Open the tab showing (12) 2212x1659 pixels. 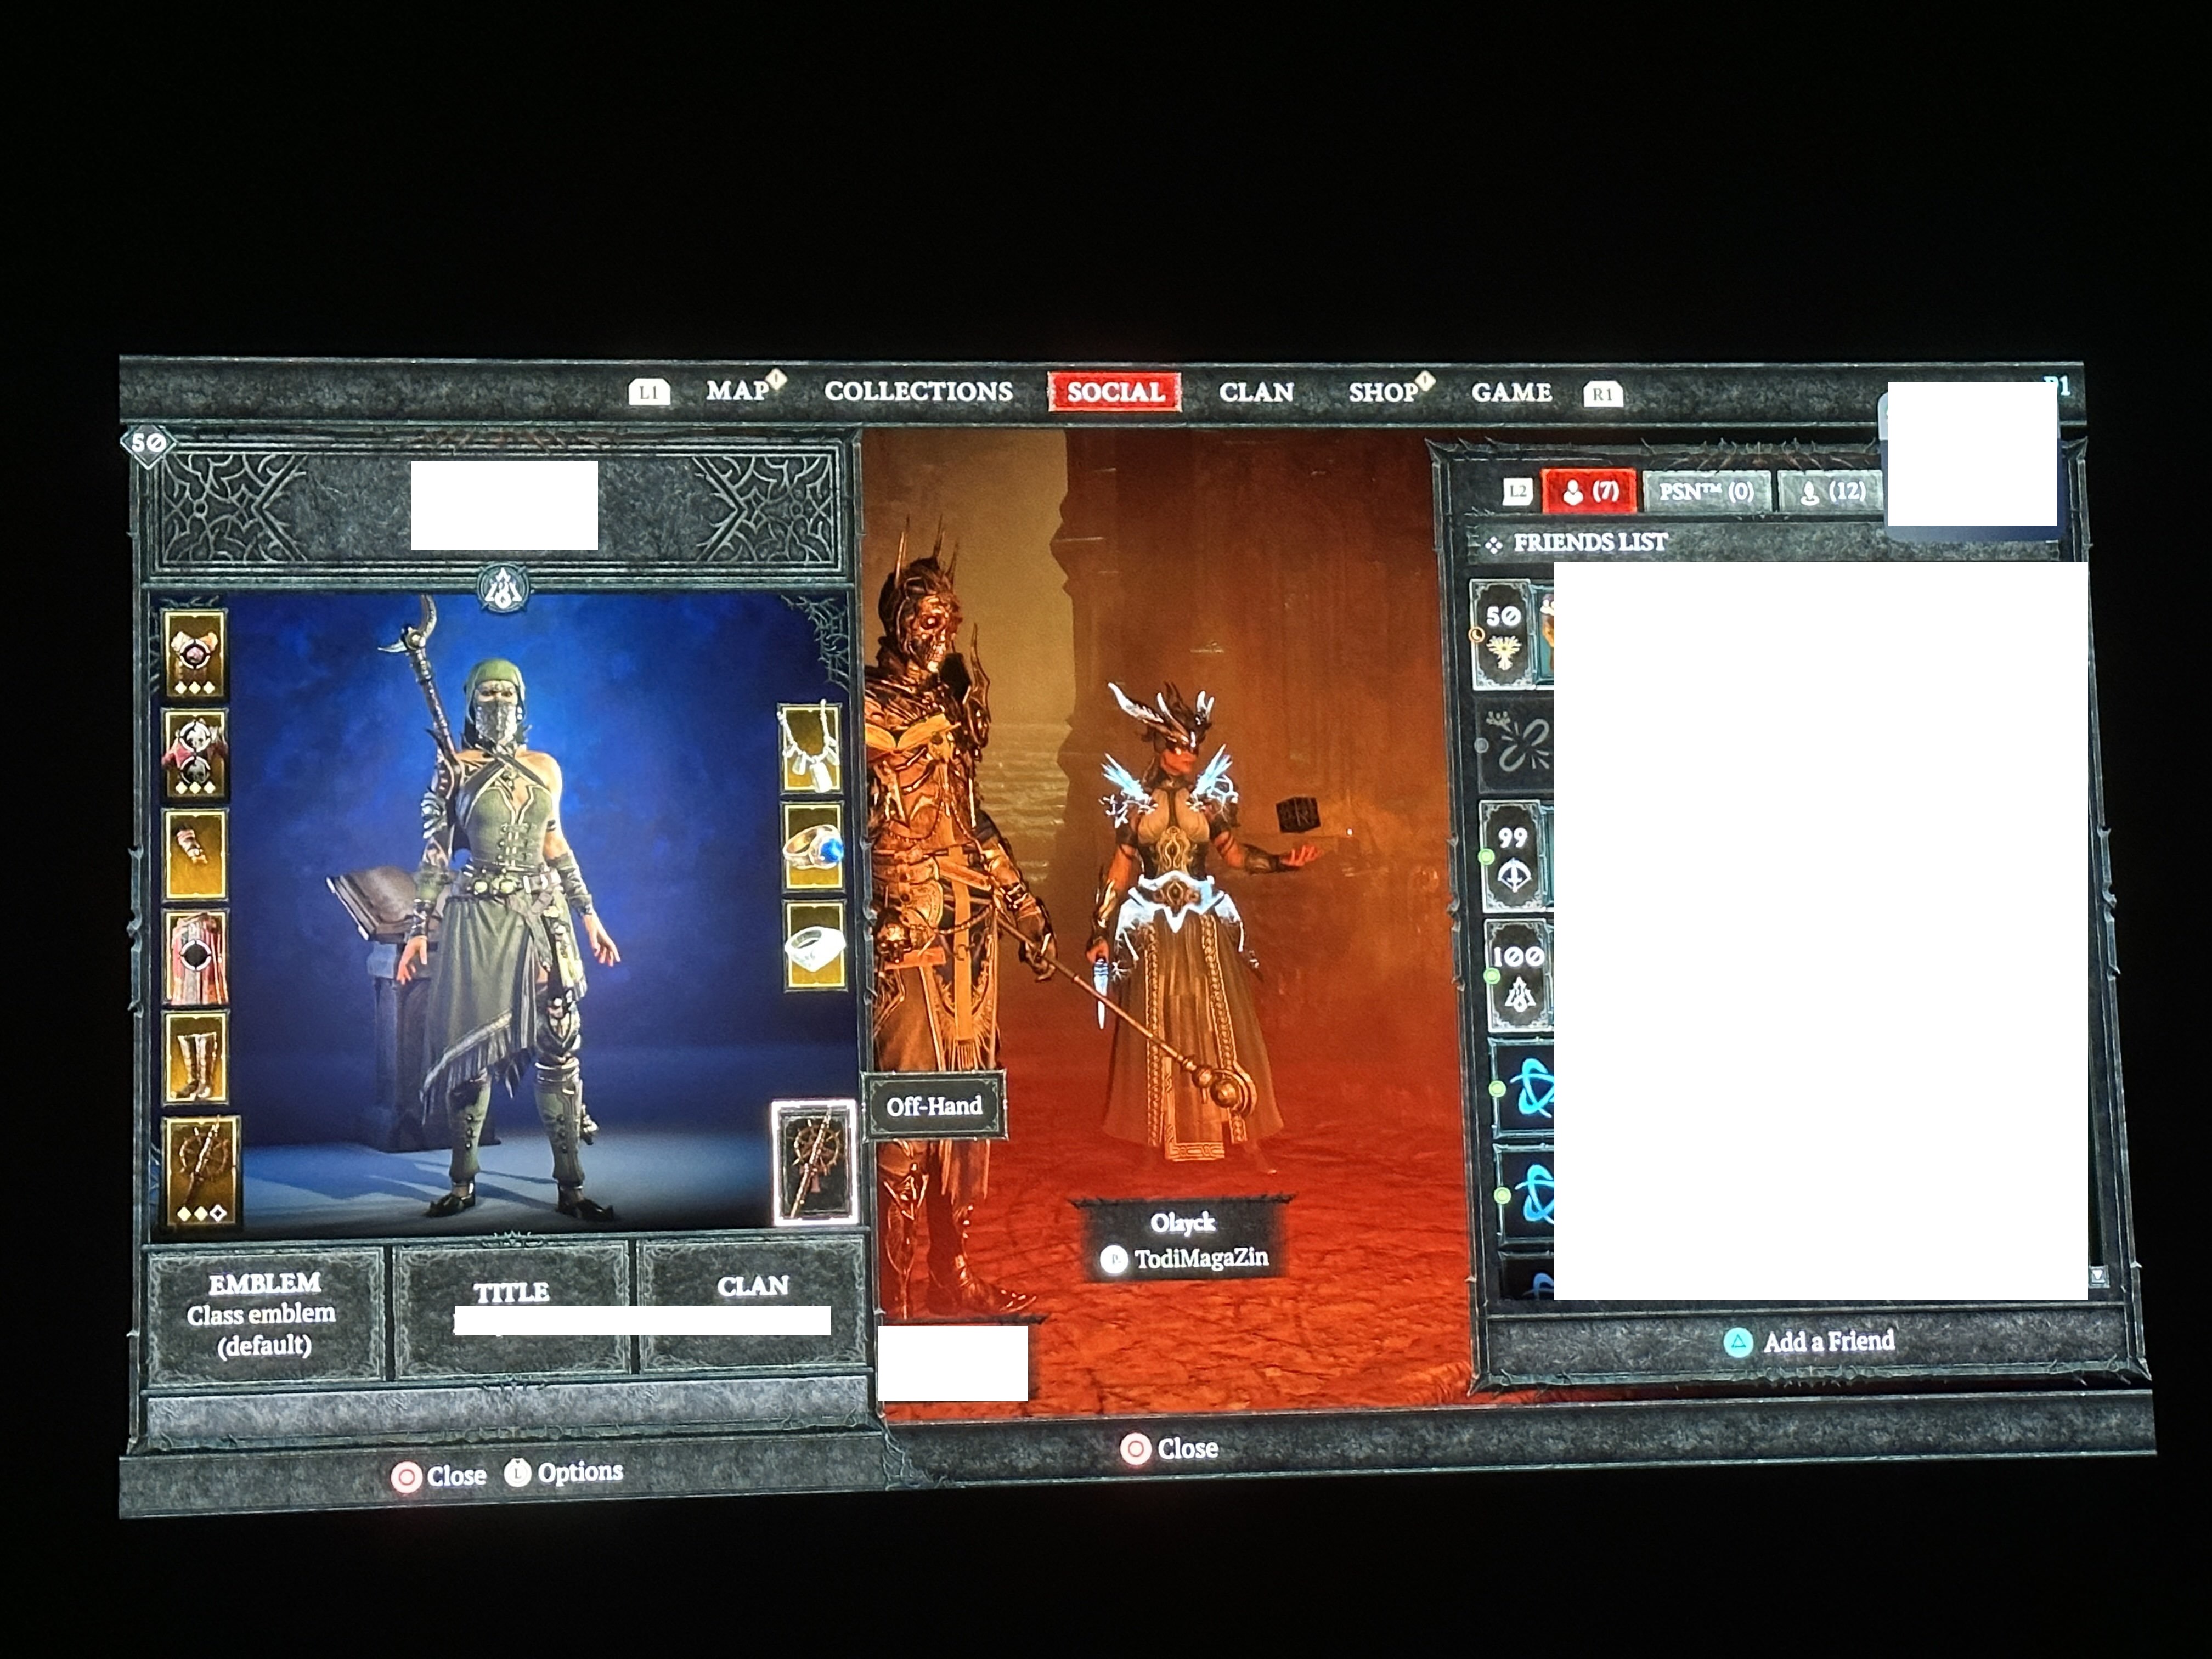[1832, 491]
